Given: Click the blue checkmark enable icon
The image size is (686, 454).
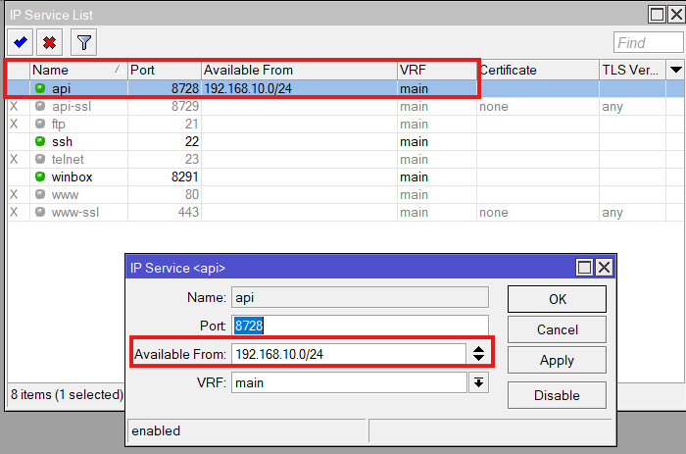Looking at the screenshot, I should tap(20, 42).
